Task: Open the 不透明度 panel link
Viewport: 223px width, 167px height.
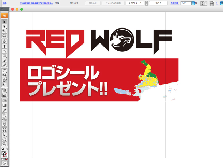Action: coord(175,3)
